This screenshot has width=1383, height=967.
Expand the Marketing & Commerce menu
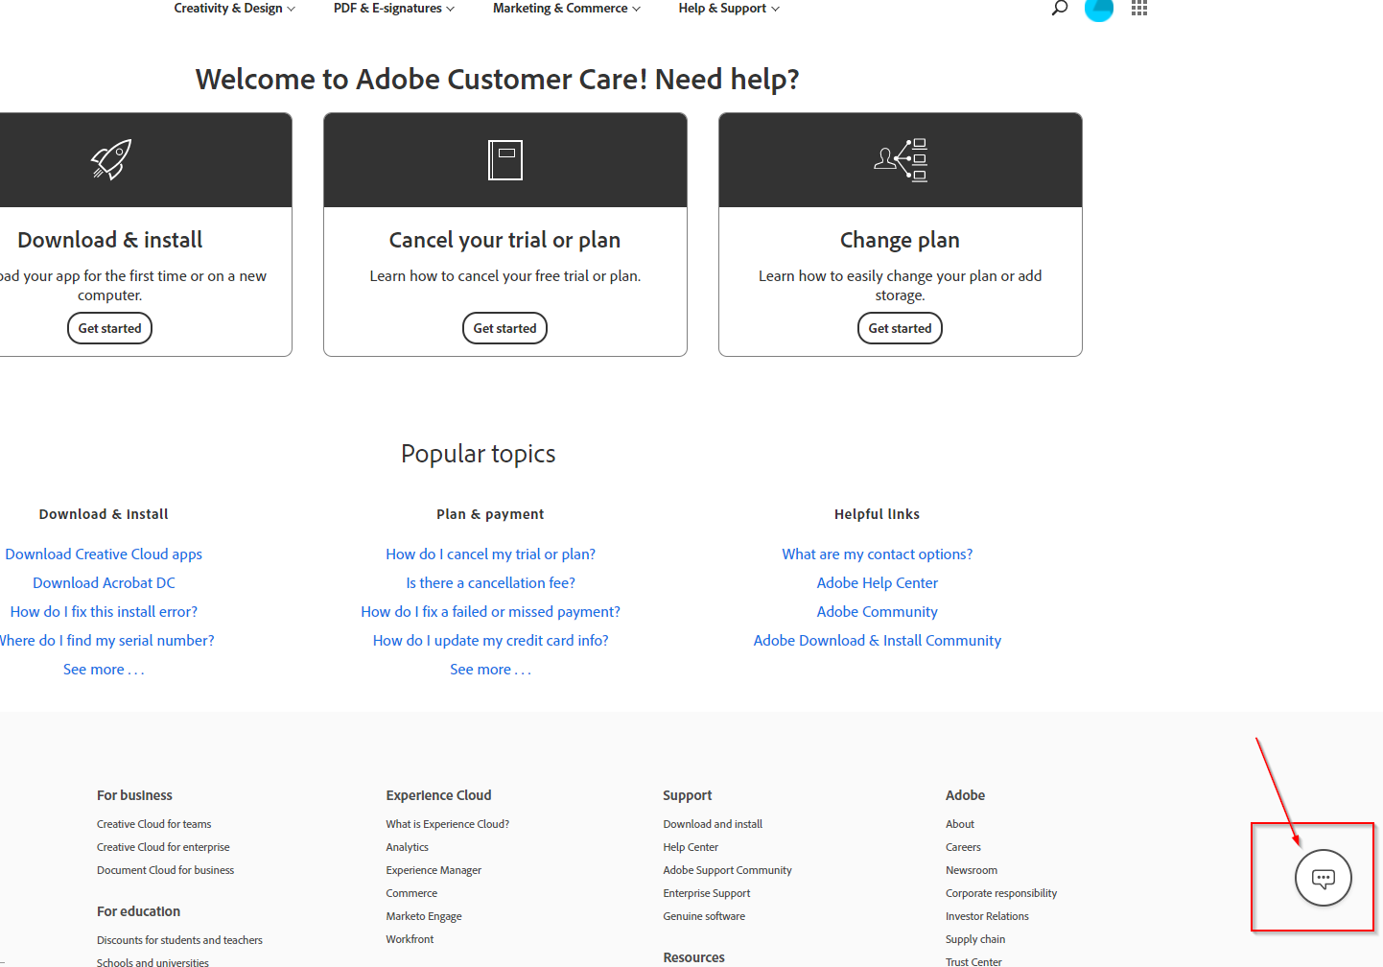(x=566, y=9)
